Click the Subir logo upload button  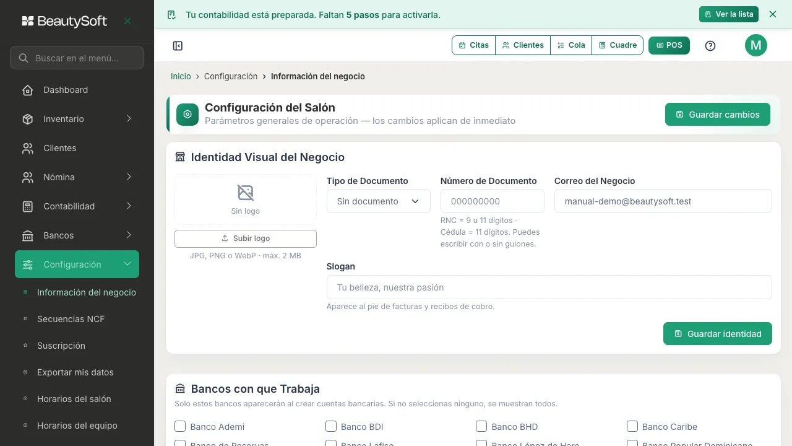point(246,238)
